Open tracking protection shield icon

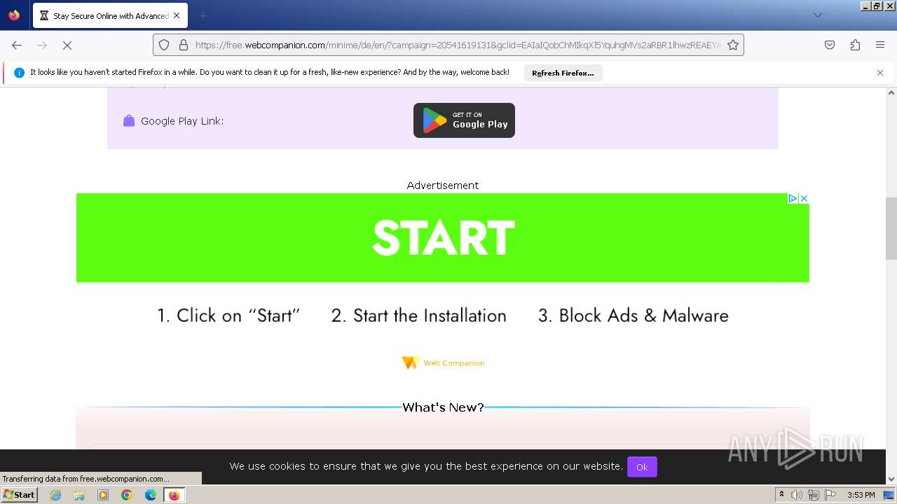pyautogui.click(x=164, y=45)
